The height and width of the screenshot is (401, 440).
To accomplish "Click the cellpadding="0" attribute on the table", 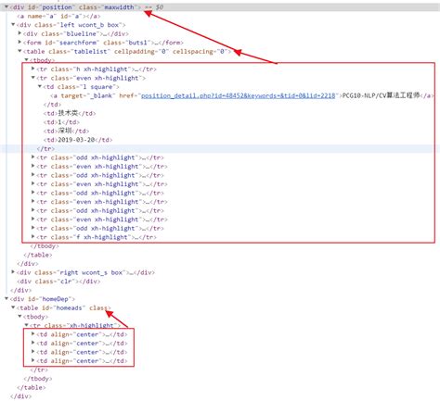I will pyautogui.click(x=141, y=51).
